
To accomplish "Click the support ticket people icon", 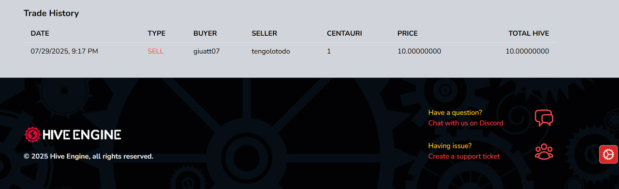I will point(544,152).
